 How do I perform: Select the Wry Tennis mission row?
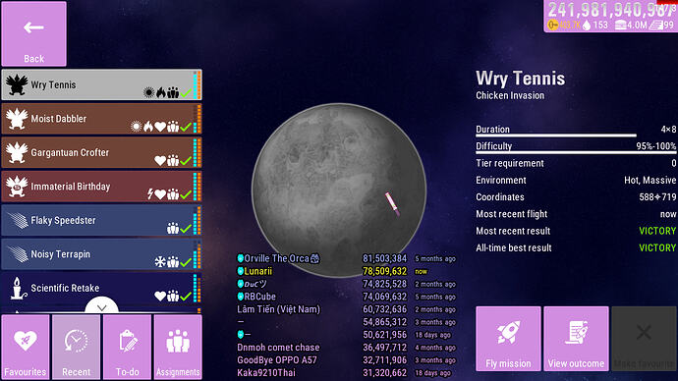click(x=101, y=84)
